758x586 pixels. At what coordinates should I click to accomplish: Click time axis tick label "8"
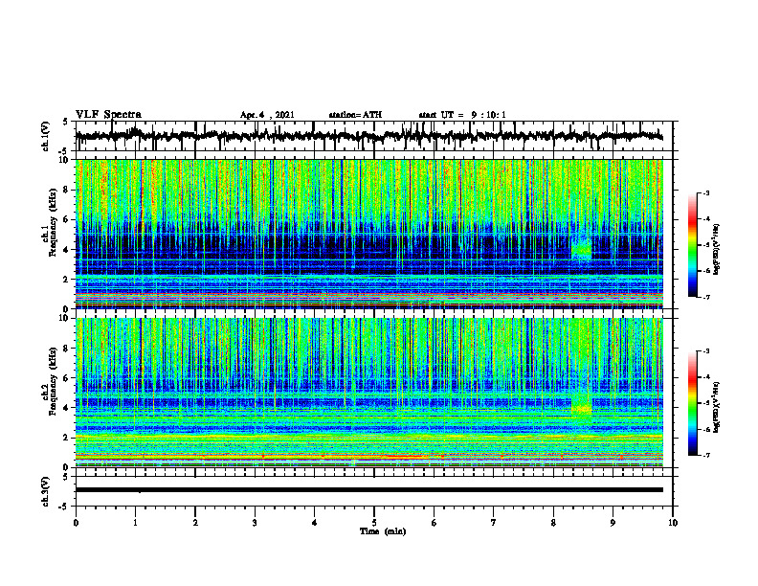pyautogui.click(x=553, y=523)
